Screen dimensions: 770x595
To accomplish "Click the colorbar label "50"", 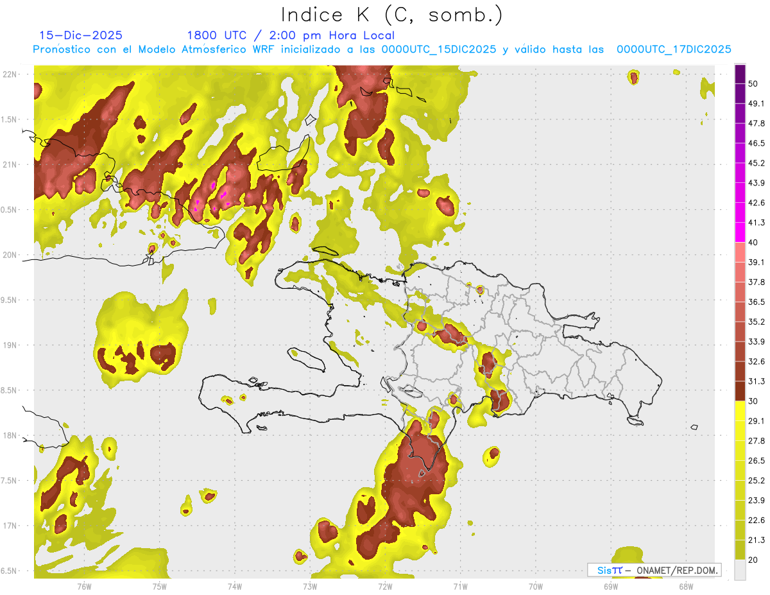I will (754, 84).
